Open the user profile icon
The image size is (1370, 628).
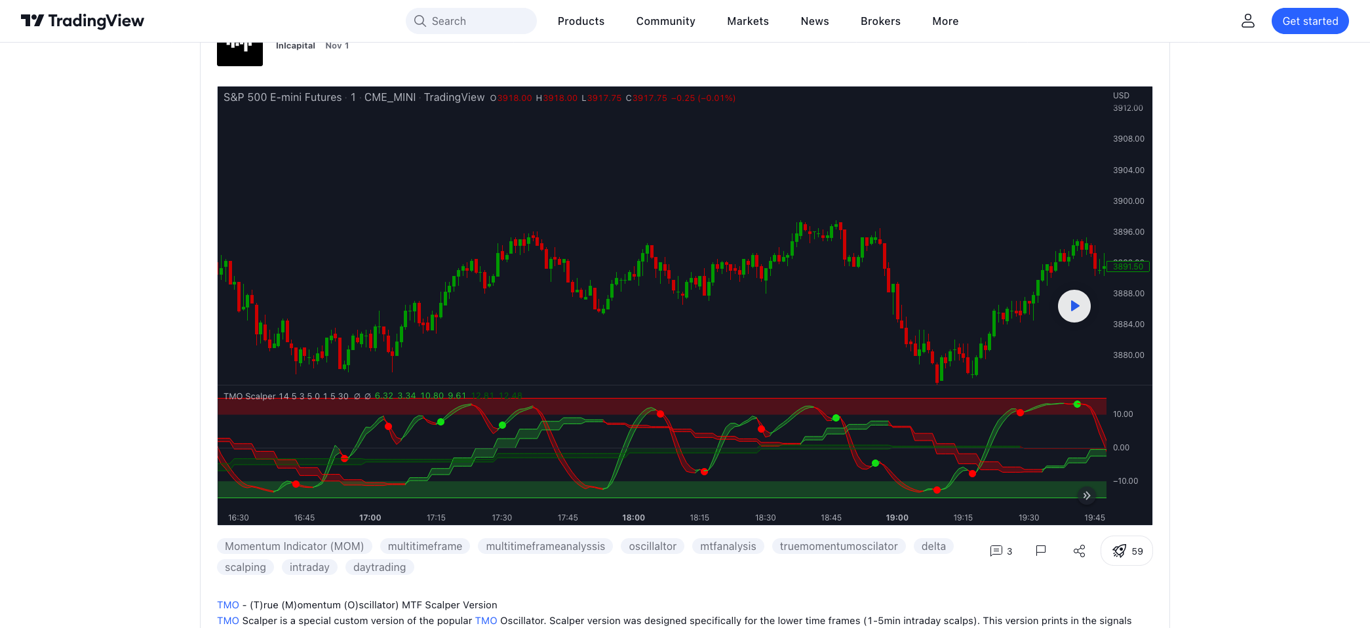click(1248, 21)
